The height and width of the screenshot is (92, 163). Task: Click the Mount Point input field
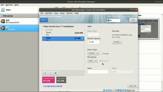(93, 34)
